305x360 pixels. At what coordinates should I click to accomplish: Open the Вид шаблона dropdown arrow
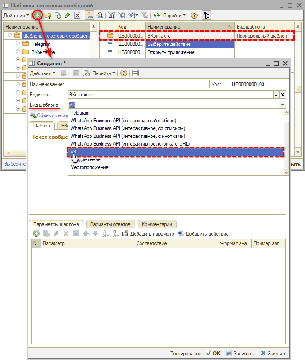(x=282, y=105)
